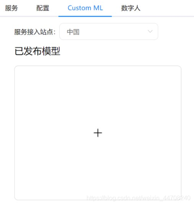The height and width of the screenshot is (205, 194).
Task: Click the empty published model card
Action: (98, 133)
